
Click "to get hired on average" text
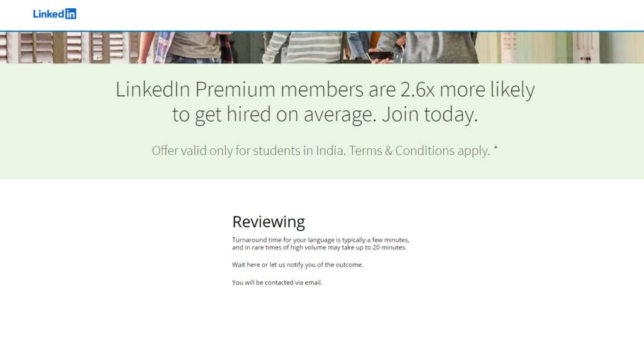click(274, 116)
